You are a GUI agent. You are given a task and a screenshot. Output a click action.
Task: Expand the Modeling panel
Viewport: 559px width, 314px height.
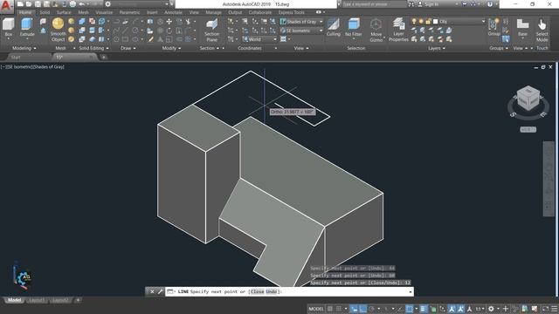coord(24,48)
